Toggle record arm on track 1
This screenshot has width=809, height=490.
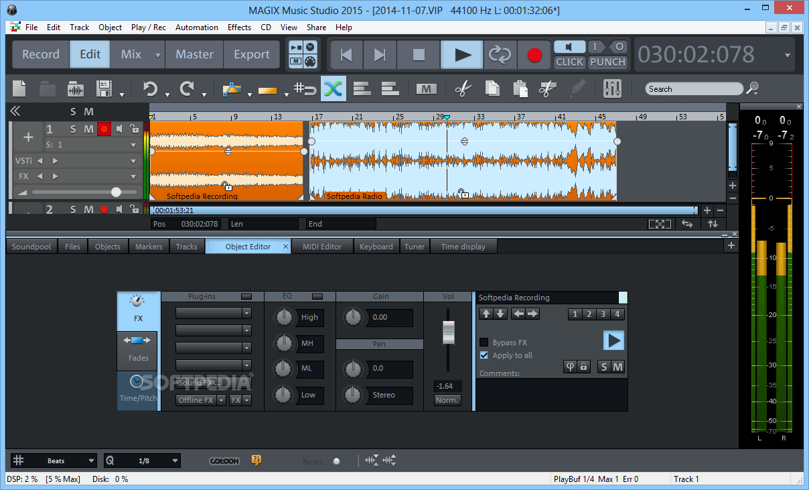[104, 129]
